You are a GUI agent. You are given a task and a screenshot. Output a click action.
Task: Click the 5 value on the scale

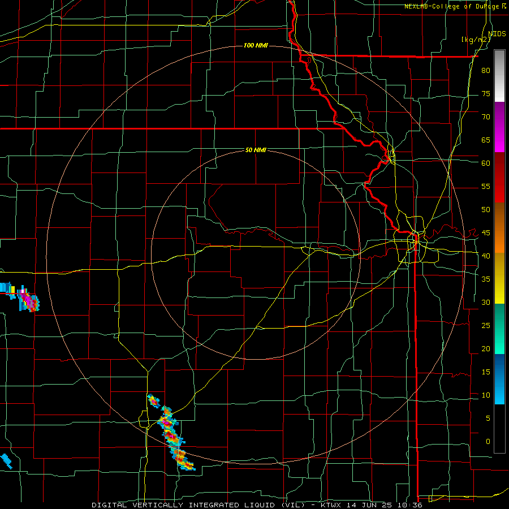click(x=488, y=419)
